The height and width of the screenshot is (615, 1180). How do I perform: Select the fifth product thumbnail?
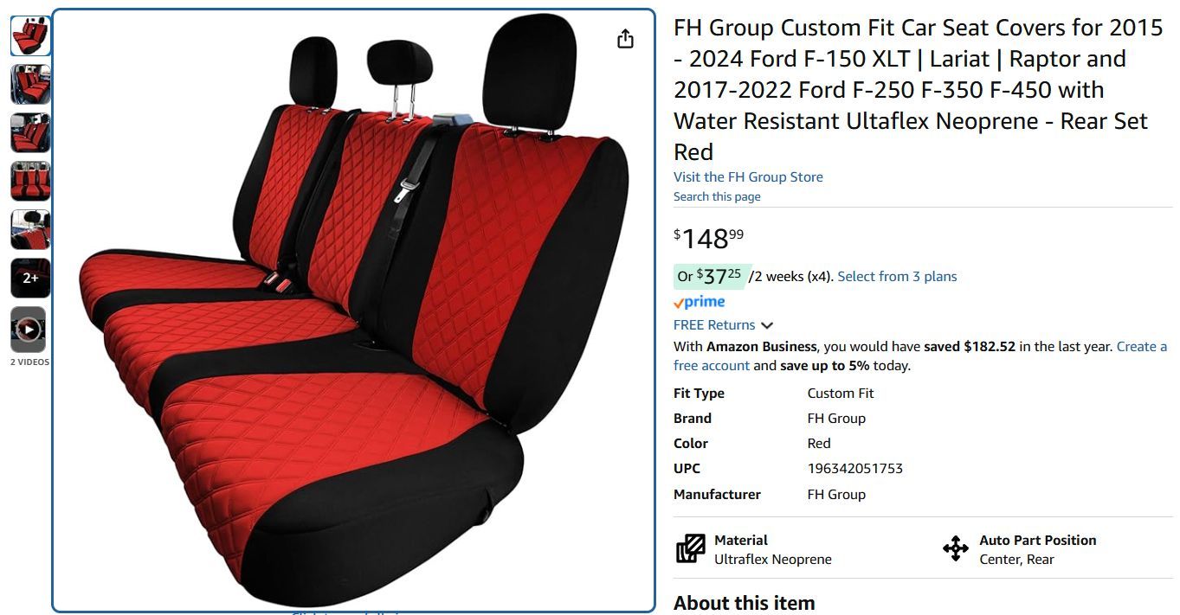click(30, 230)
